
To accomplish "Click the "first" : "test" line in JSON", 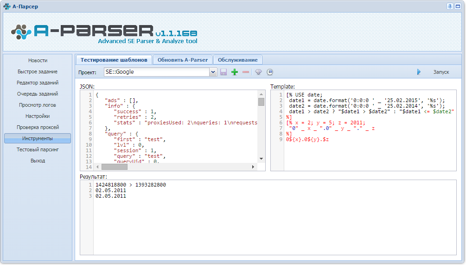I will tap(140, 139).
